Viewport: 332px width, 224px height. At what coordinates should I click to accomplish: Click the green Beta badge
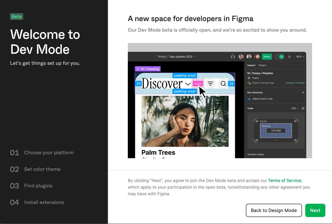[x=17, y=17]
